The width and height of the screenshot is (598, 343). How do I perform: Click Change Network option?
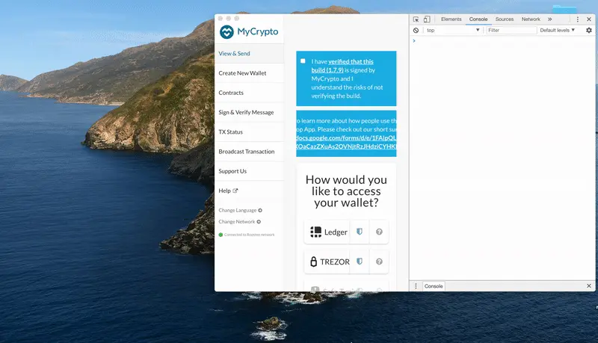click(x=239, y=222)
